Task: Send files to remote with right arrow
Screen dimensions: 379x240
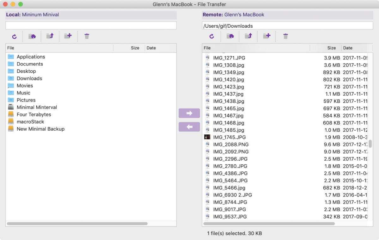Action: 189,113
